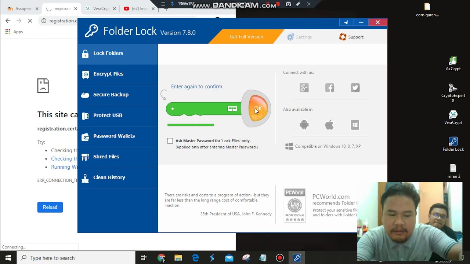The height and width of the screenshot is (264, 470).
Task: Open the Settings menu label
Action: coord(304,37)
